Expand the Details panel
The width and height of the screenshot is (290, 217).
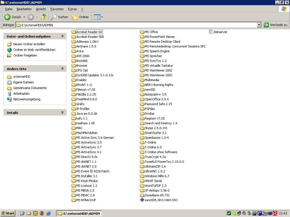click(63, 112)
